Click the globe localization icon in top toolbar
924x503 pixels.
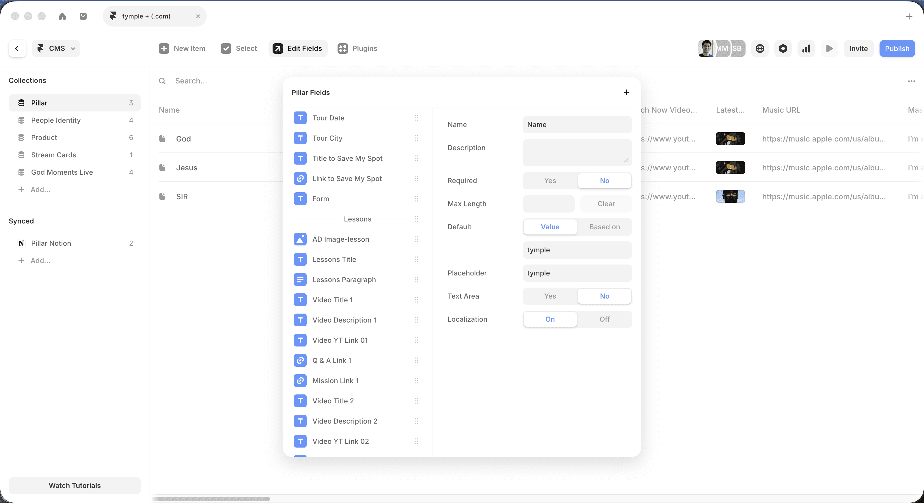[760, 49]
